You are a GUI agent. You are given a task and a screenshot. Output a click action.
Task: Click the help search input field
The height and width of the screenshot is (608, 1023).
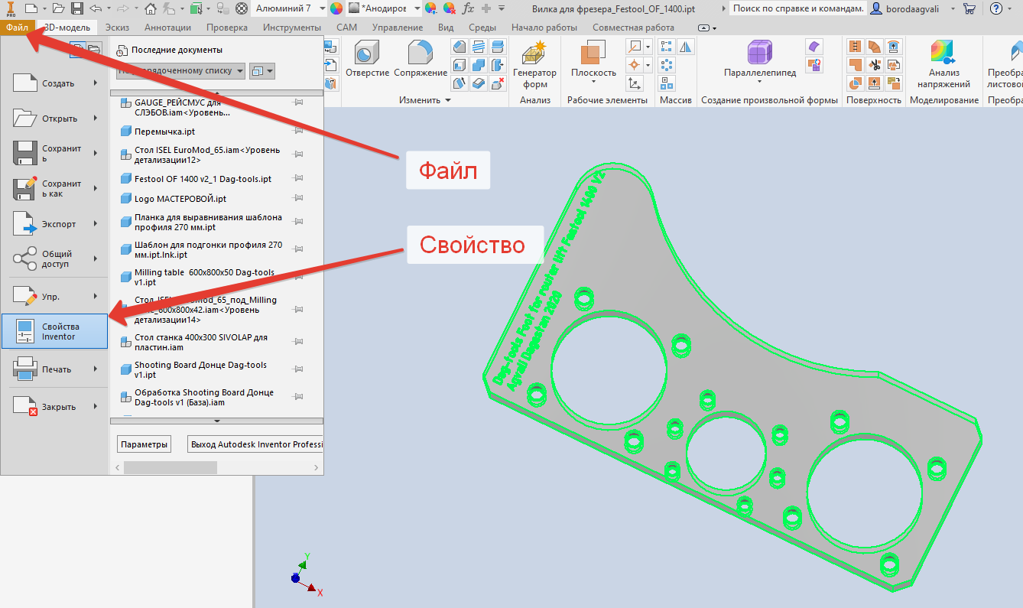click(x=797, y=8)
